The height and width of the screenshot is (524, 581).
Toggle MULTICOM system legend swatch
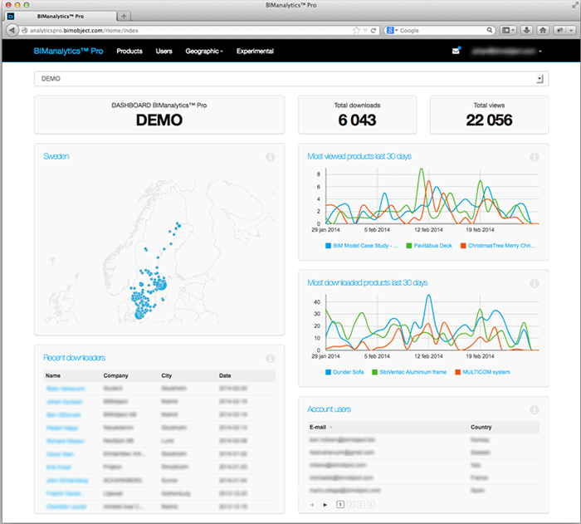point(458,372)
